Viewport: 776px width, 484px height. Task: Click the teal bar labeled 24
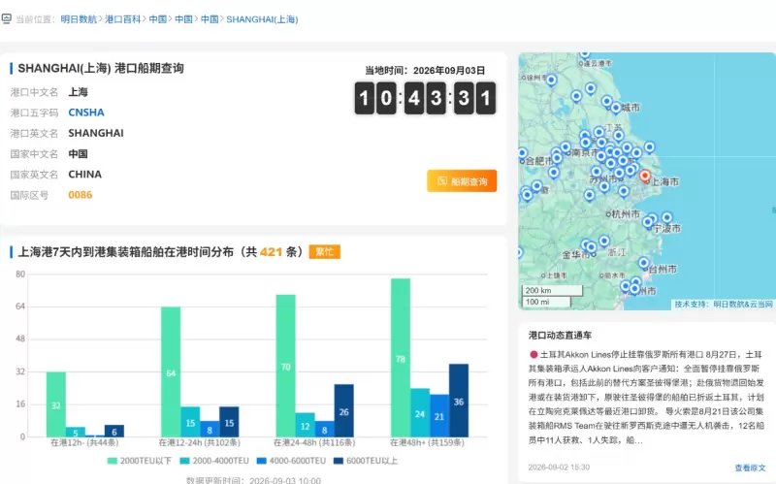(420, 412)
